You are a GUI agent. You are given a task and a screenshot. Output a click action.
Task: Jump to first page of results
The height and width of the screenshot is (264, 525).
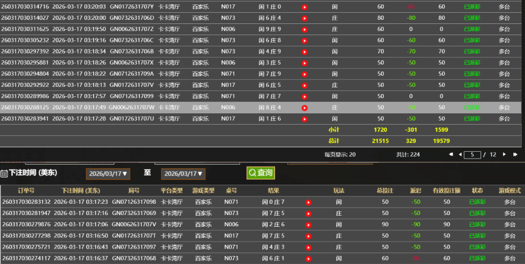coord(451,154)
